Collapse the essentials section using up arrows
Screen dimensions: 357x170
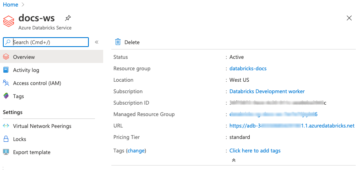tap(233, 160)
